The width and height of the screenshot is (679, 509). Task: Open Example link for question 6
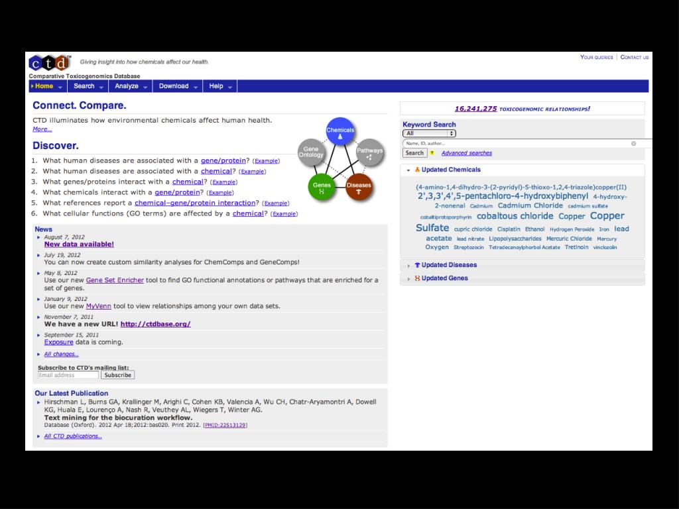coord(284,214)
